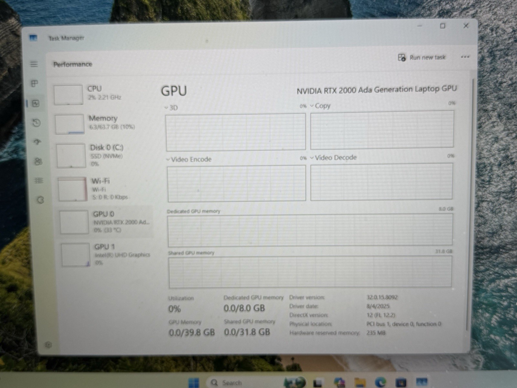Open Microsoft Edge from the taskbar

(x=381, y=383)
